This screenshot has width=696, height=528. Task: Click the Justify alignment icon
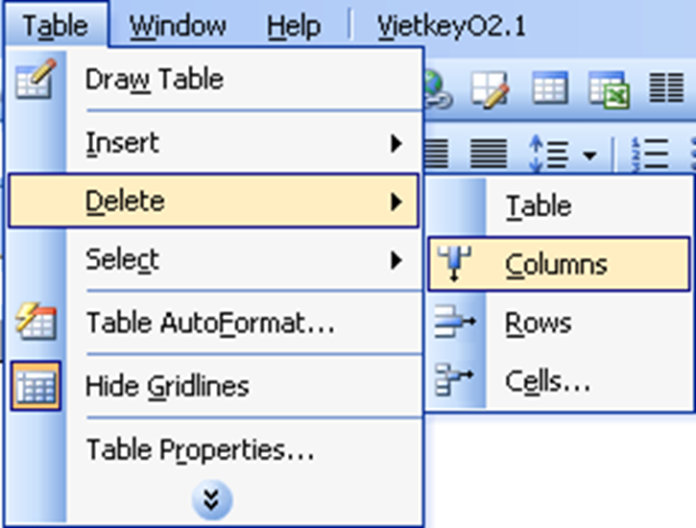click(x=492, y=152)
